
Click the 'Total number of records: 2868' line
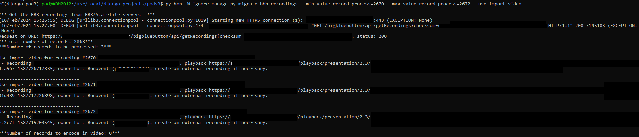coord(46,42)
